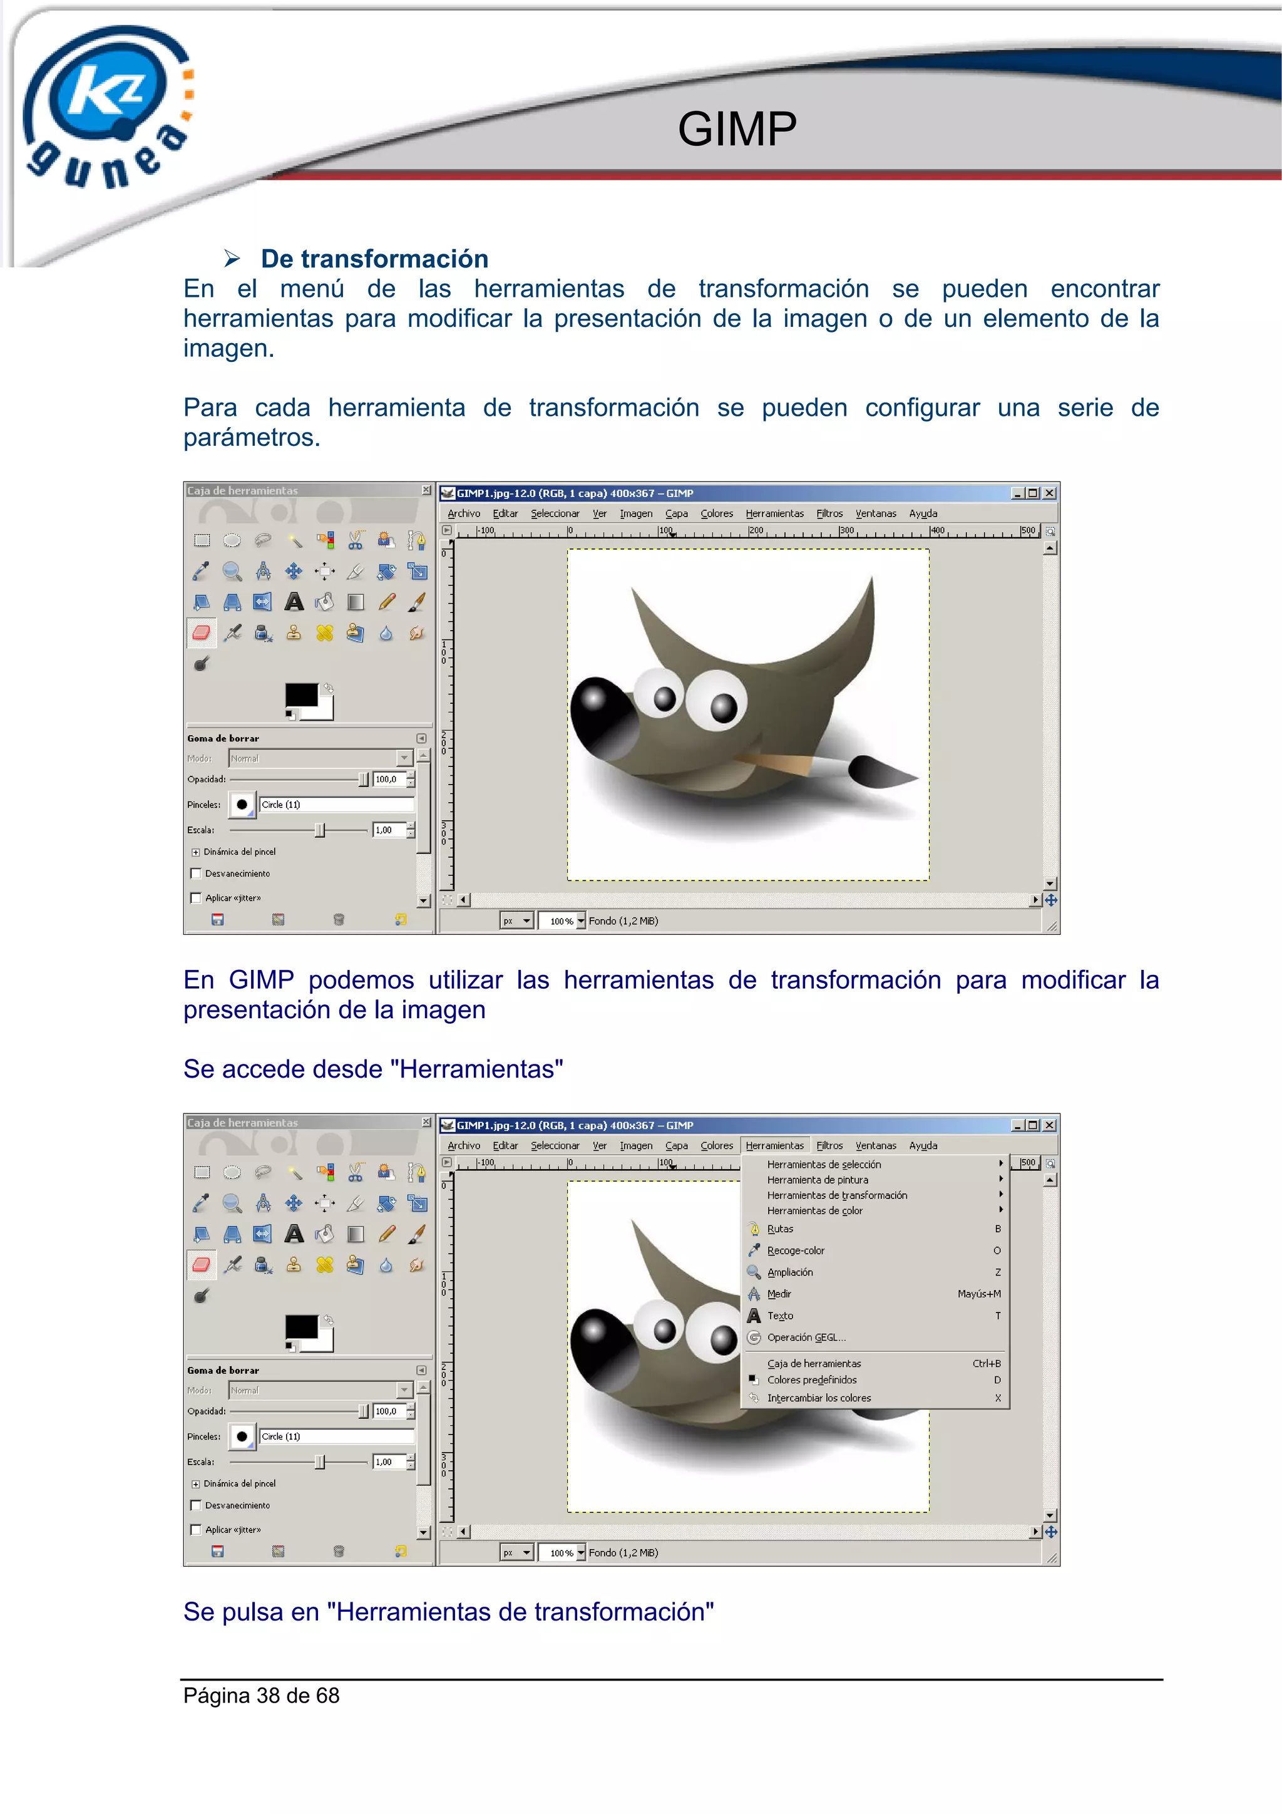Screen dimensions: 1282x1814
Task: Select the Crop knife tool in lower screenshot
Action: tap(356, 1203)
